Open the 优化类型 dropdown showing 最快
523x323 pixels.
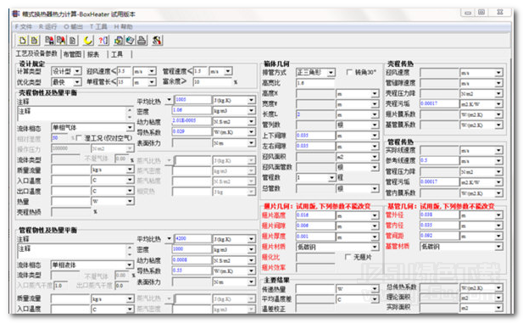[66, 81]
